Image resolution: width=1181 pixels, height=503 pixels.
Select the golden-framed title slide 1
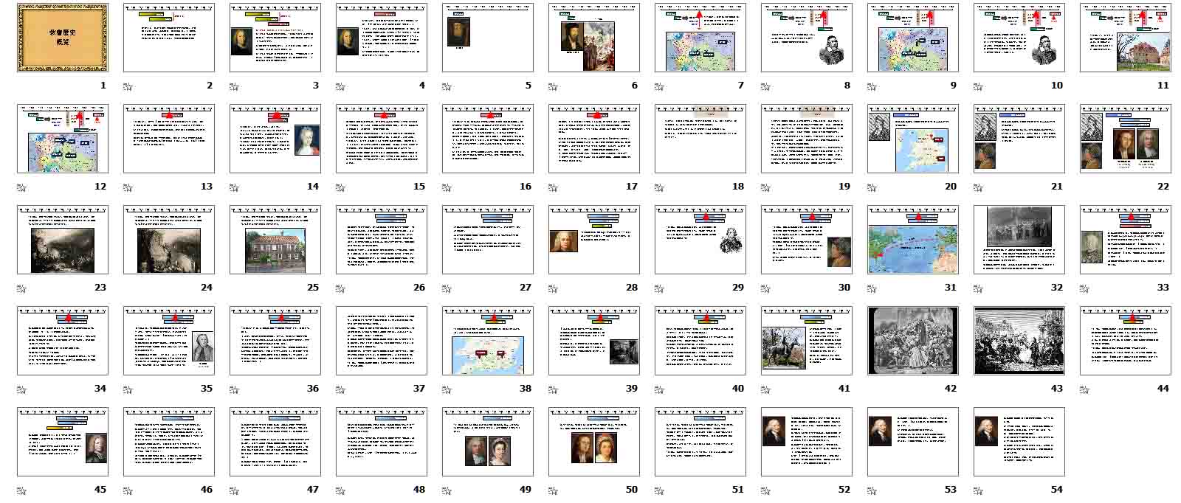click(63, 38)
